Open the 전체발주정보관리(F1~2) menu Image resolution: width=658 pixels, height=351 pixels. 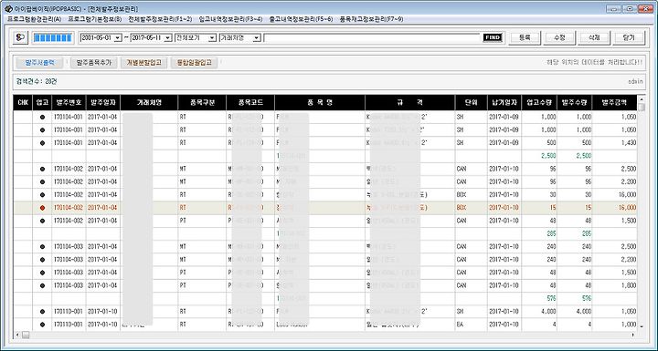pyautogui.click(x=160, y=19)
